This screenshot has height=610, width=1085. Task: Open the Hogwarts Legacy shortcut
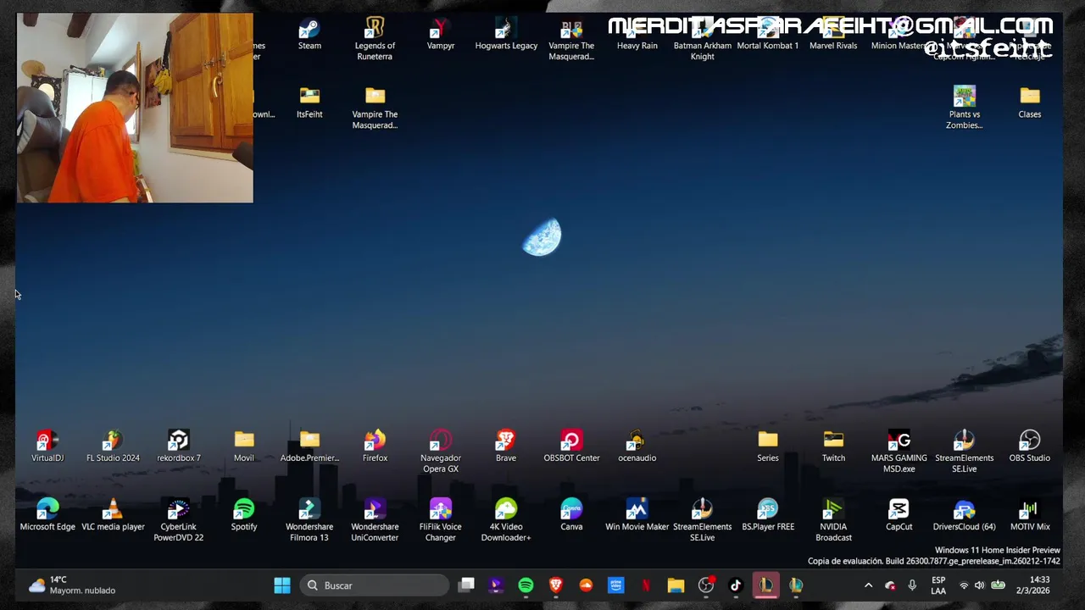[506, 35]
